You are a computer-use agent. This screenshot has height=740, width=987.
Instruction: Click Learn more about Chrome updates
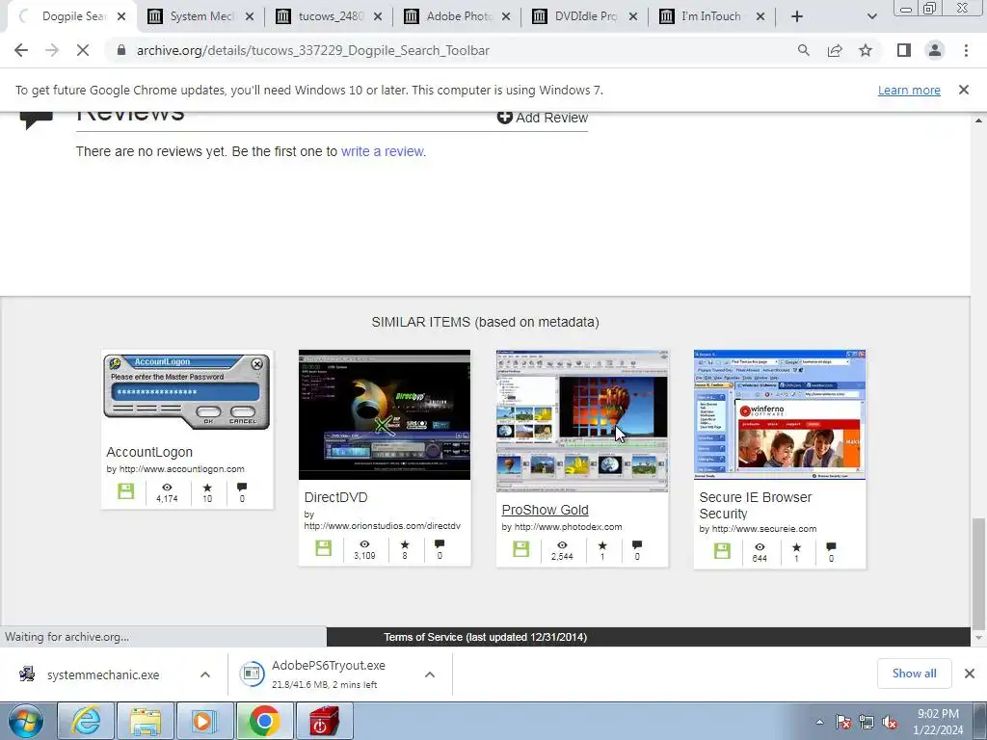click(x=909, y=90)
